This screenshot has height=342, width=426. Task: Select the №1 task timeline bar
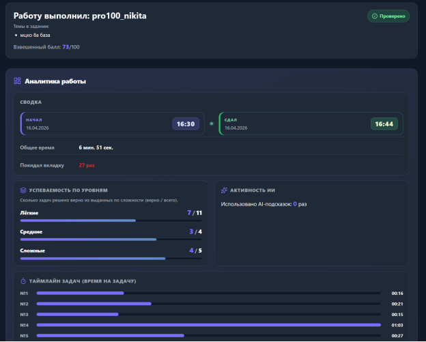[208, 293]
